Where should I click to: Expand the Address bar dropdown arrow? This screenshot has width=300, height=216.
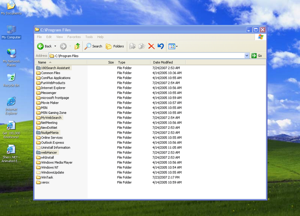pos(247,55)
